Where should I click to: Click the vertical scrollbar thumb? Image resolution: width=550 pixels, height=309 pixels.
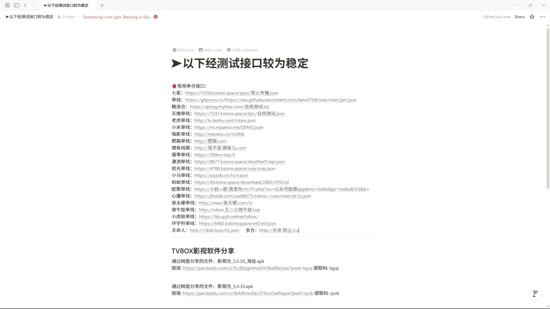tap(548, 108)
